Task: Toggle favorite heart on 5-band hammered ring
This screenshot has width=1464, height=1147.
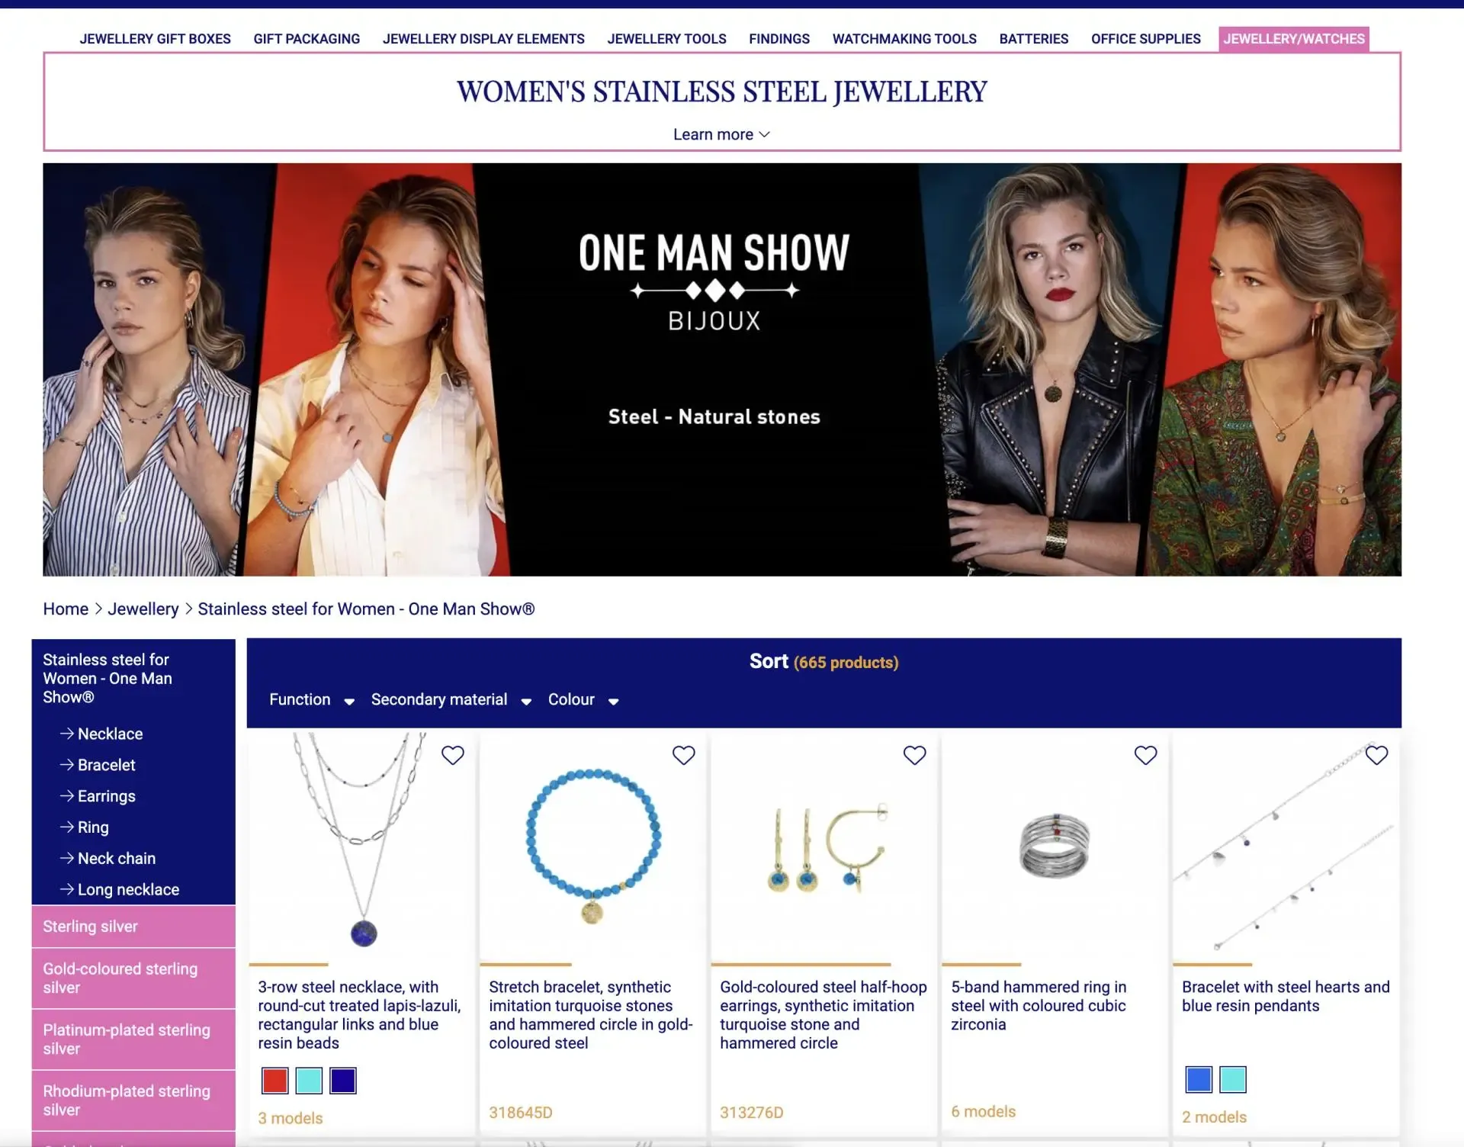Action: [x=1146, y=755]
